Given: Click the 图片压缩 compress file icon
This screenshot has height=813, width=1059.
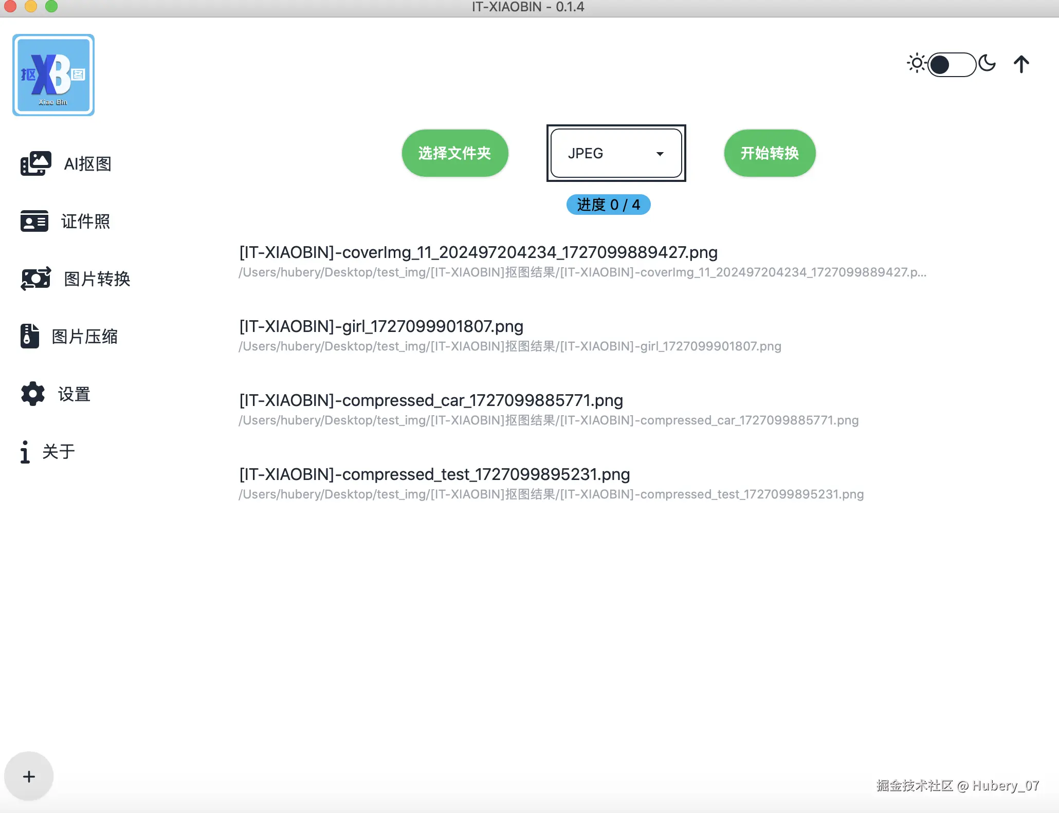Looking at the screenshot, I should 30,336.
